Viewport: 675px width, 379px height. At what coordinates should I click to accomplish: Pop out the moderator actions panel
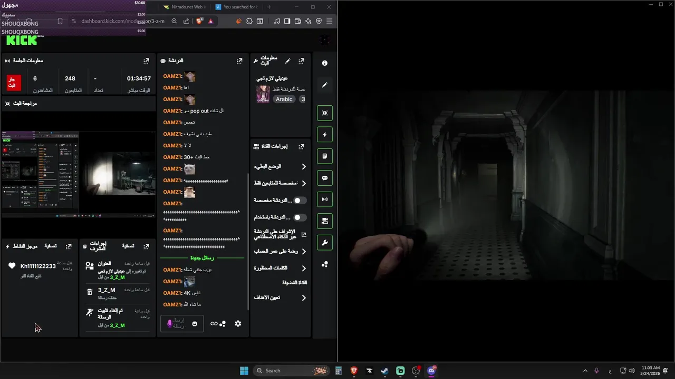(146, 246)
